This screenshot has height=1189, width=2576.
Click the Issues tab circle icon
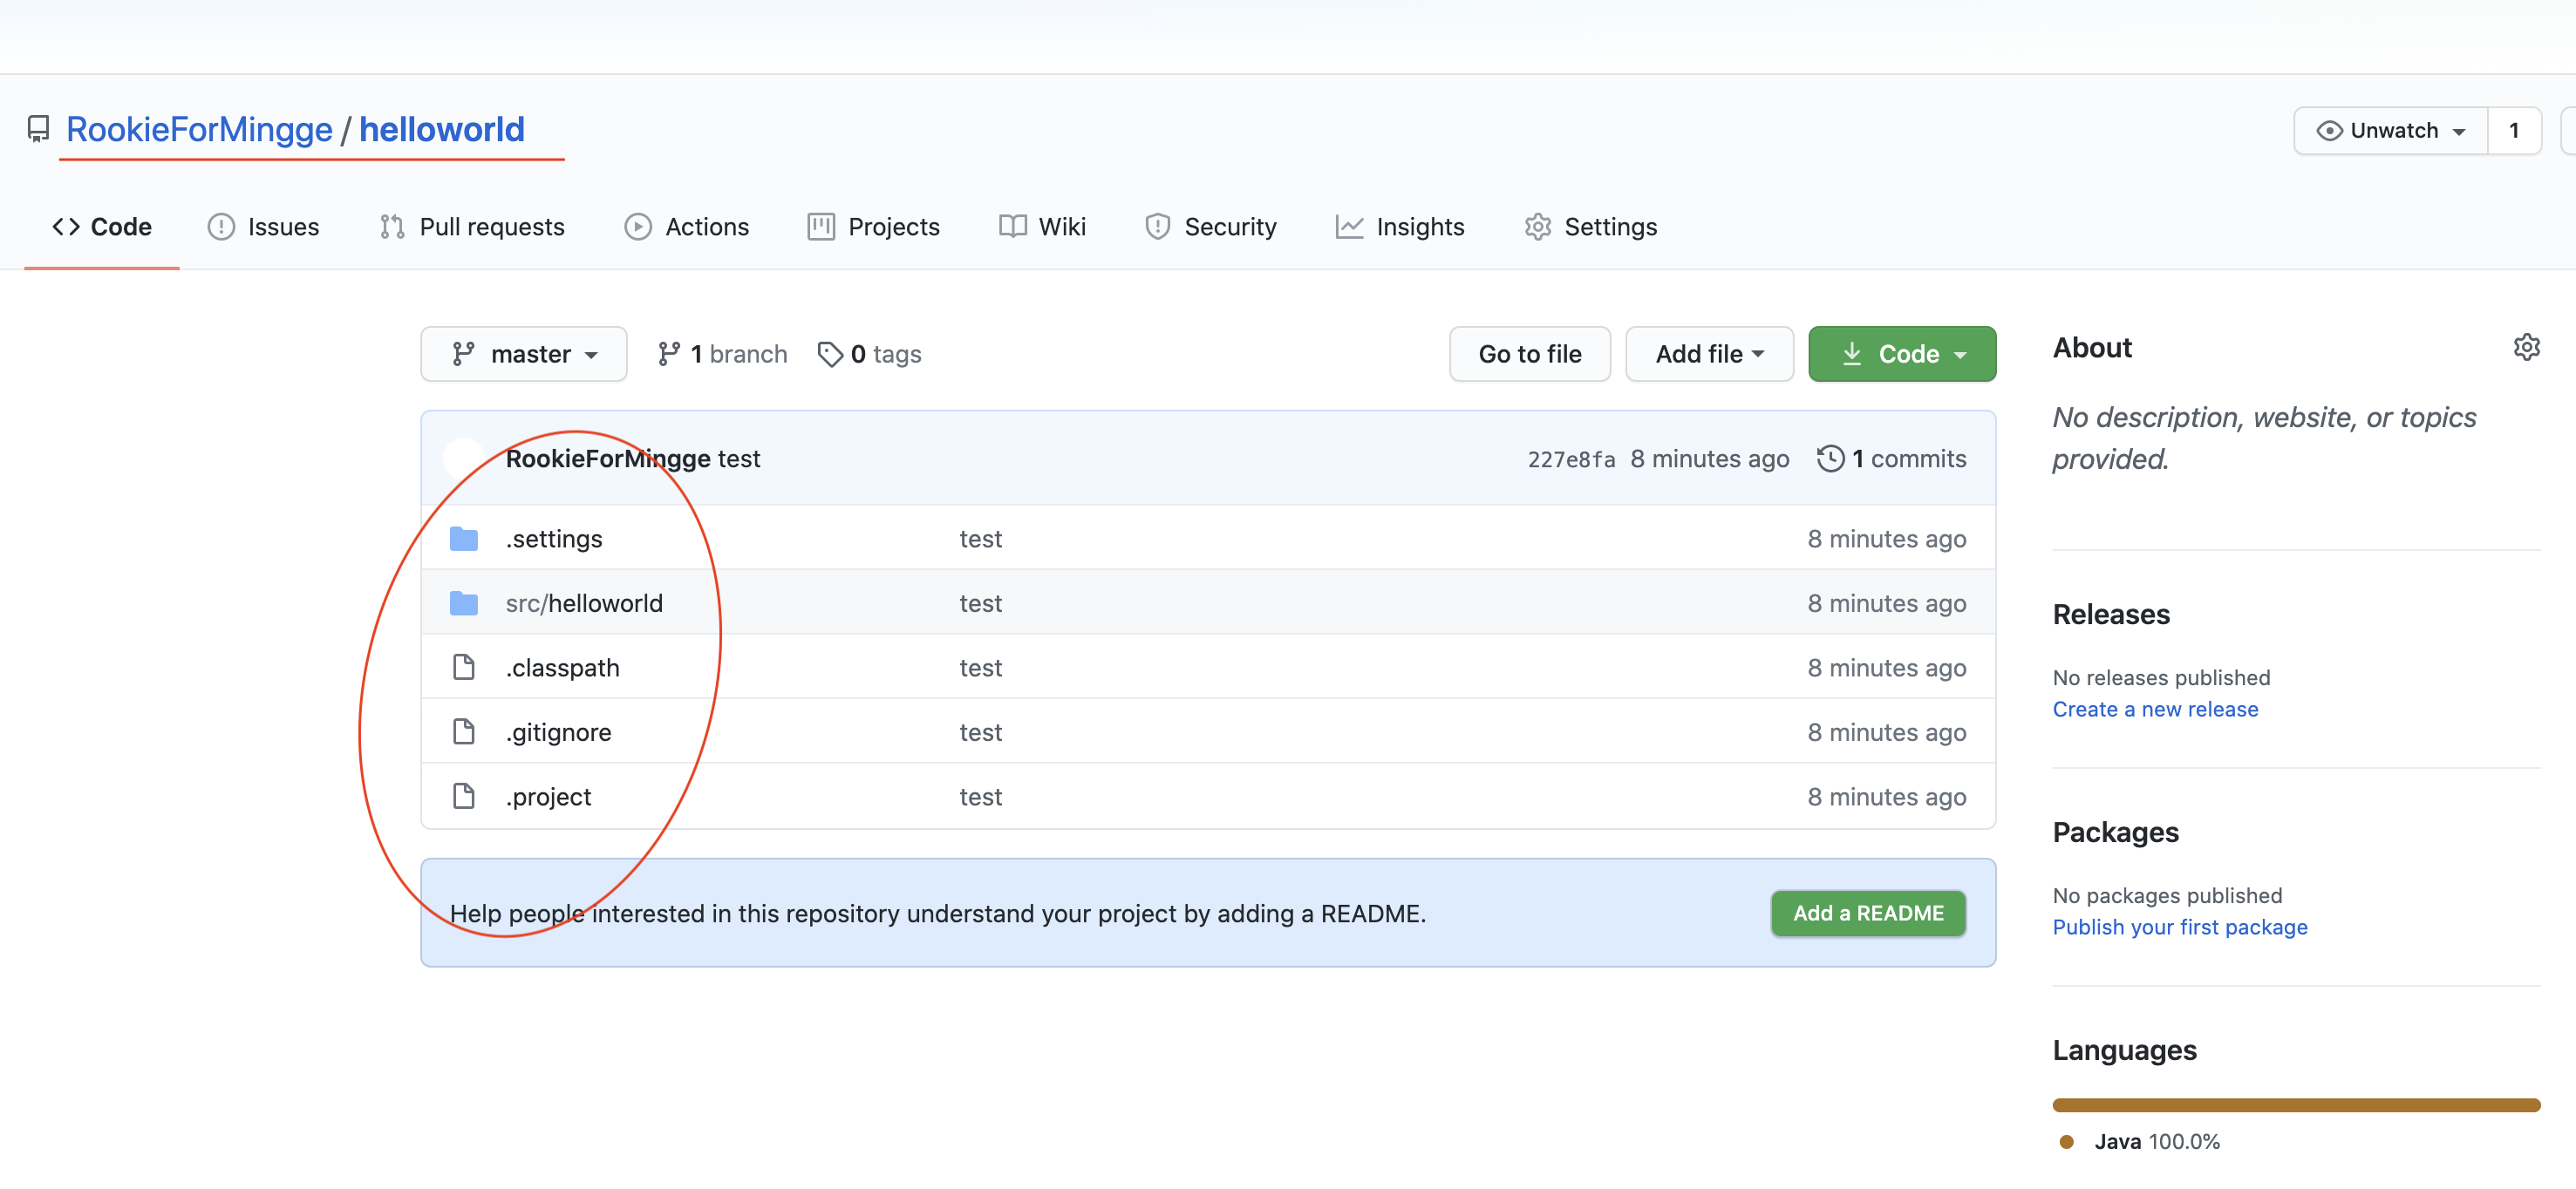click(221, 227)
